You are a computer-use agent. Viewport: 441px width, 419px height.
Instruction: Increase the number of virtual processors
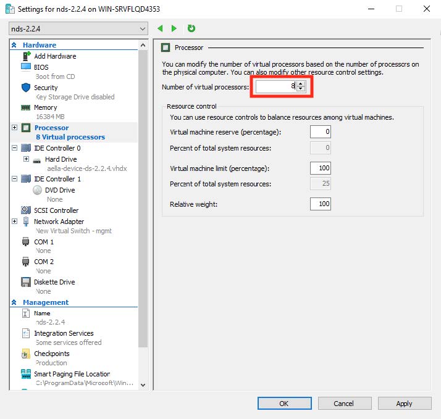300,85
